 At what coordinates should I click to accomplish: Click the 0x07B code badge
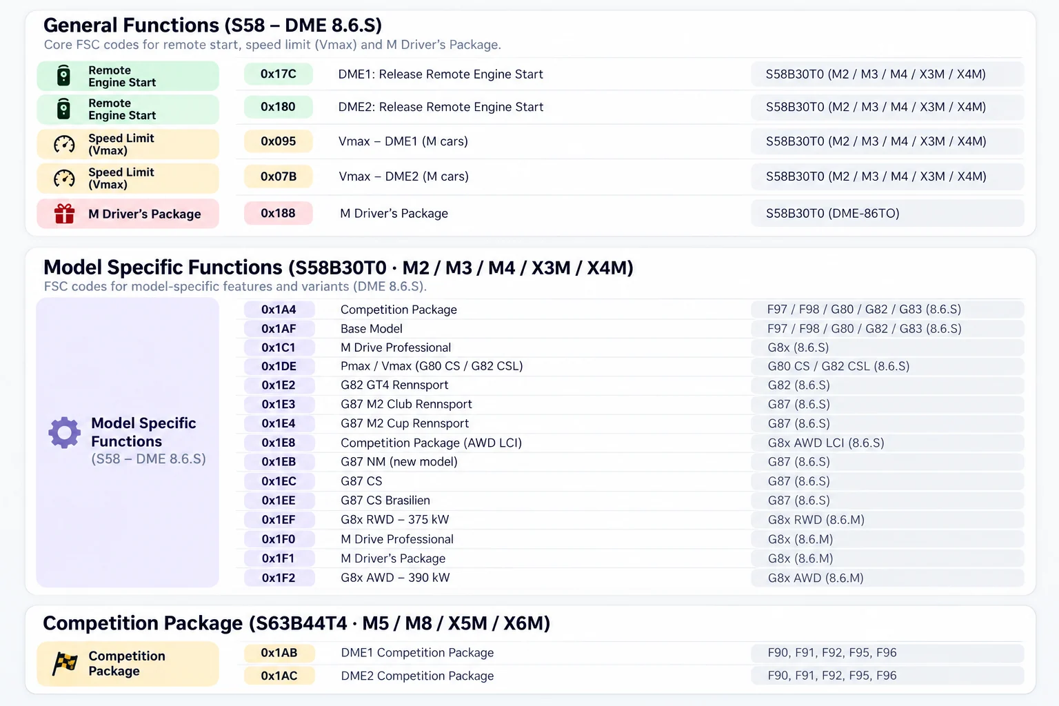(x=279, y=176)
